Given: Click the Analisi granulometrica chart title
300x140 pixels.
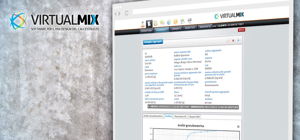Looking at the screenshot, I should coord(191,125).
